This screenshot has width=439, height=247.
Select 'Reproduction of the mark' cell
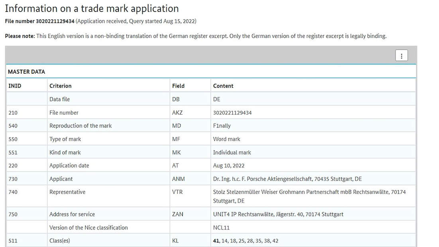[x=108, y=126]
